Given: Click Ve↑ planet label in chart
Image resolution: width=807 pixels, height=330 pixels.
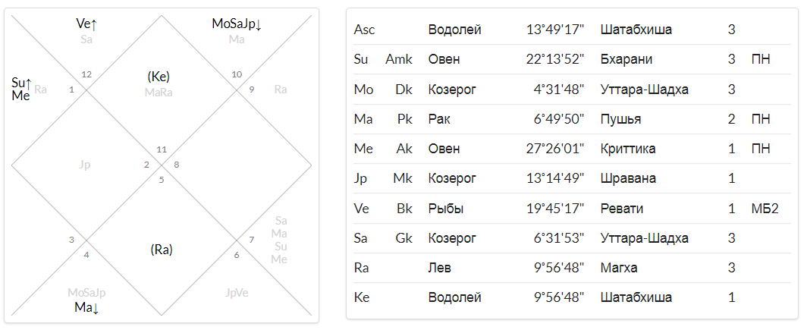Looking at the screenshot, I should [86, 24].
